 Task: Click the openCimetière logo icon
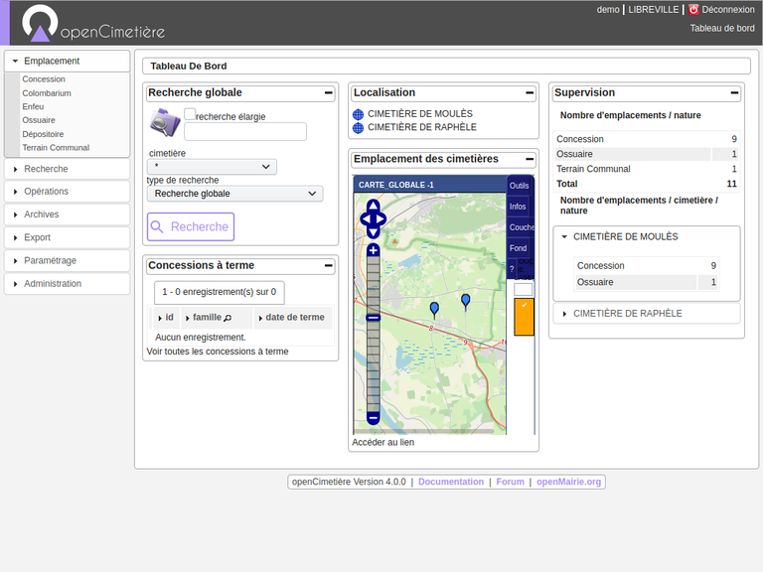coord(40,24)
